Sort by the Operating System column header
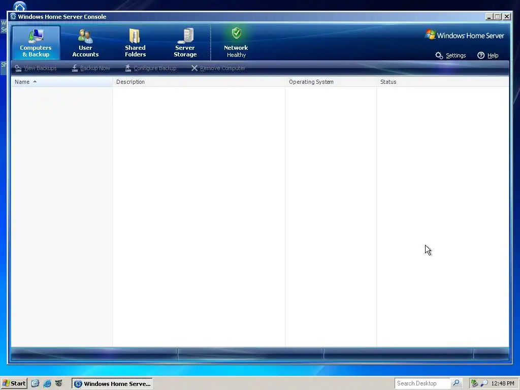 click(x=331, y=82)
